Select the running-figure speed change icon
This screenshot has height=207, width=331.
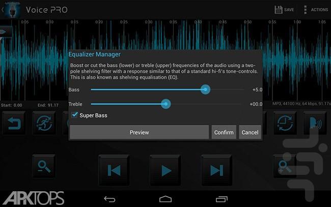[x=44, y=123]
